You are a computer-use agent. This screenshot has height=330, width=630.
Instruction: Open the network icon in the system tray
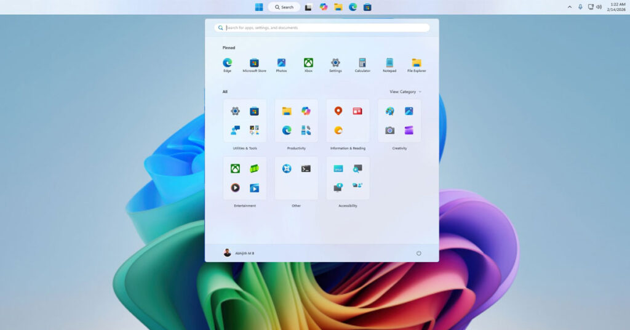pos(591,7)
